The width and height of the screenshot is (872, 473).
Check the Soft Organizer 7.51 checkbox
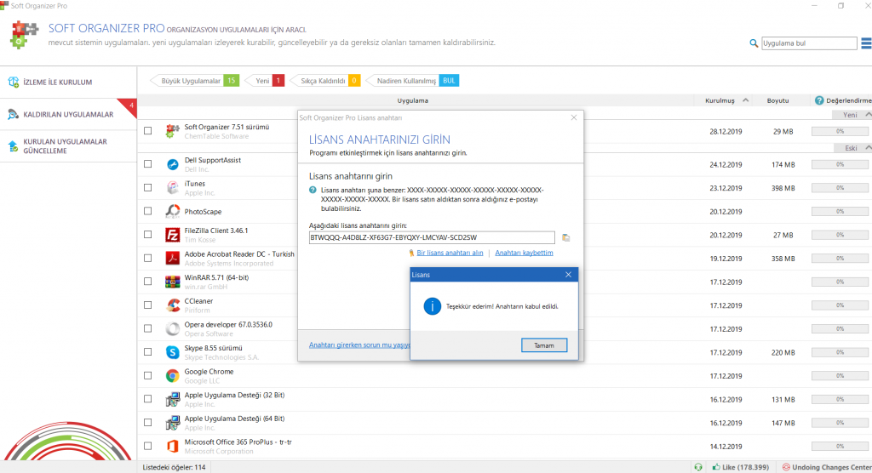pos(147,131)
